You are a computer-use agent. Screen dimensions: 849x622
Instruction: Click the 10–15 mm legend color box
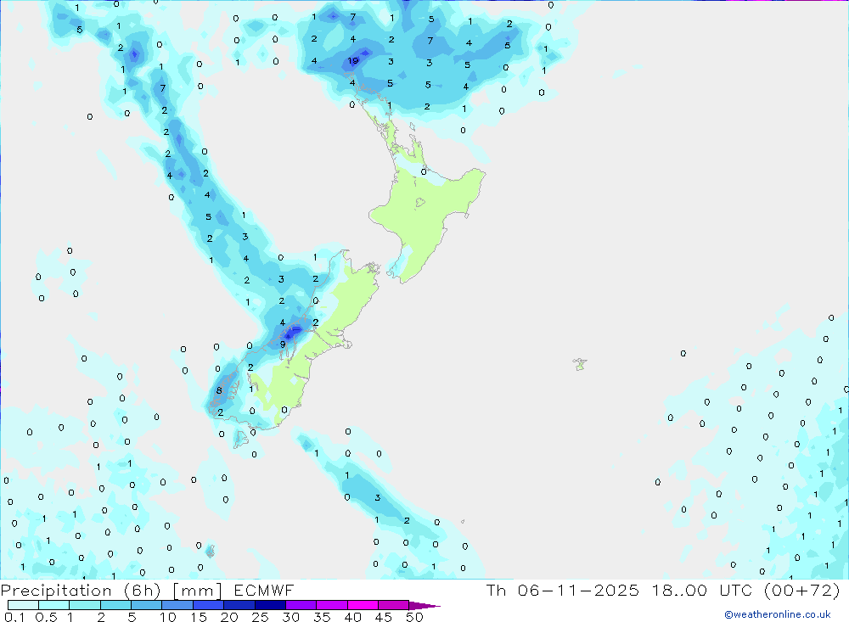177,605
